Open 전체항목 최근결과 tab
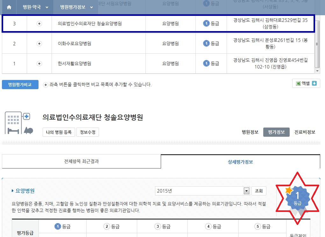325x237 pixels. [x=81, y=161]
